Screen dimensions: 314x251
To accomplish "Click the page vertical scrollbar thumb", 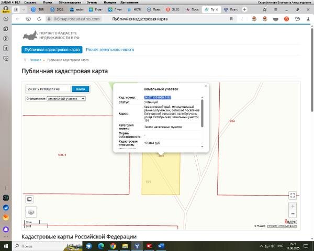I will (312, 70).
